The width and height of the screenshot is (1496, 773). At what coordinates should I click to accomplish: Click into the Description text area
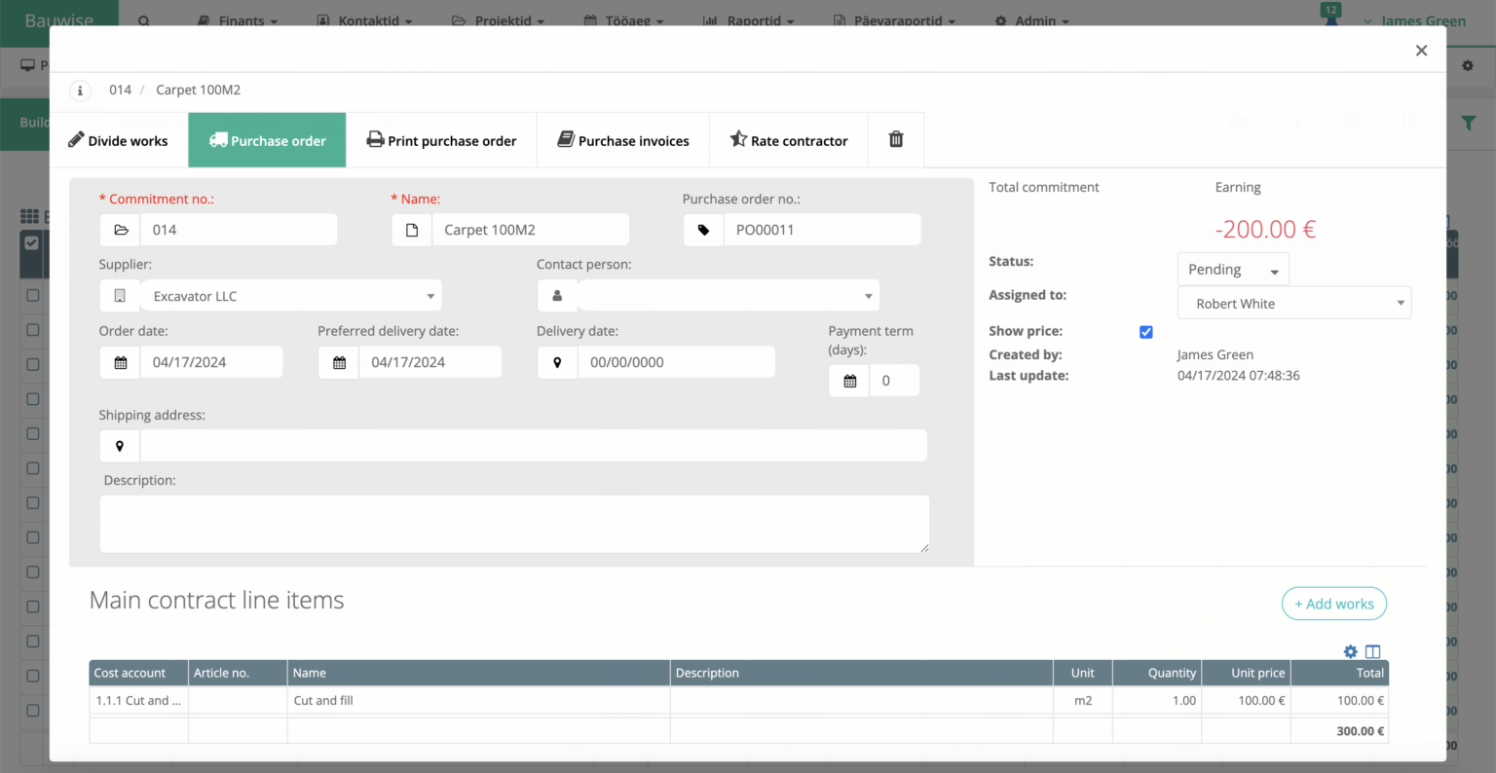click(513, 524)
